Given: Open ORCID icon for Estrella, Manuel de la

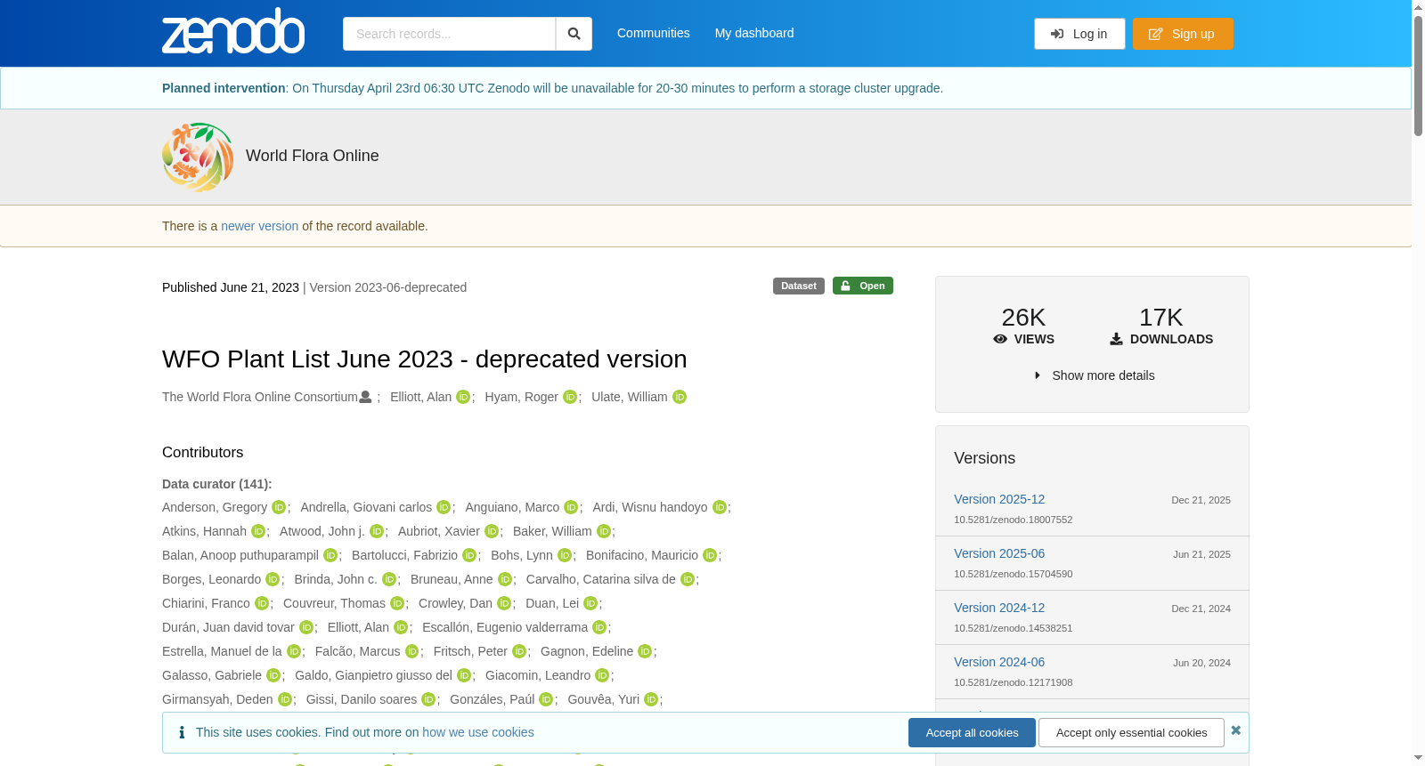Looking at the screenshot, I should [294, 651].
